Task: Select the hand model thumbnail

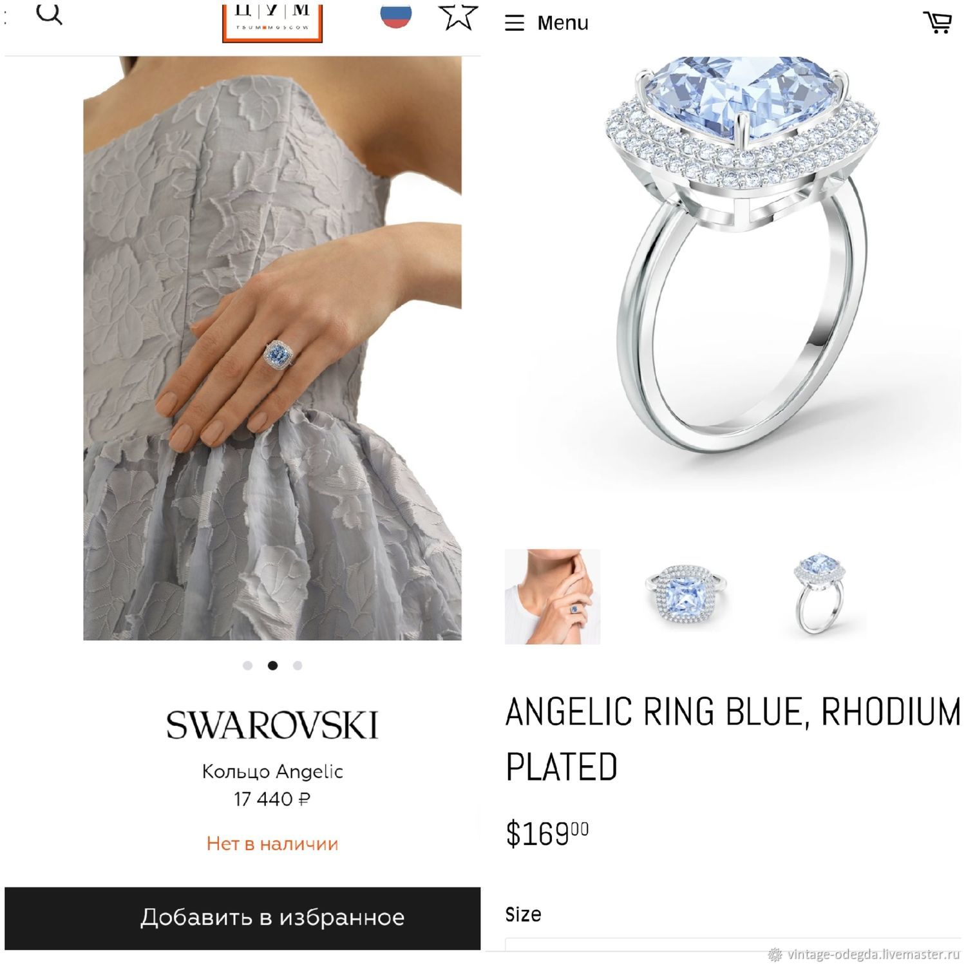Action: (553, 596)
